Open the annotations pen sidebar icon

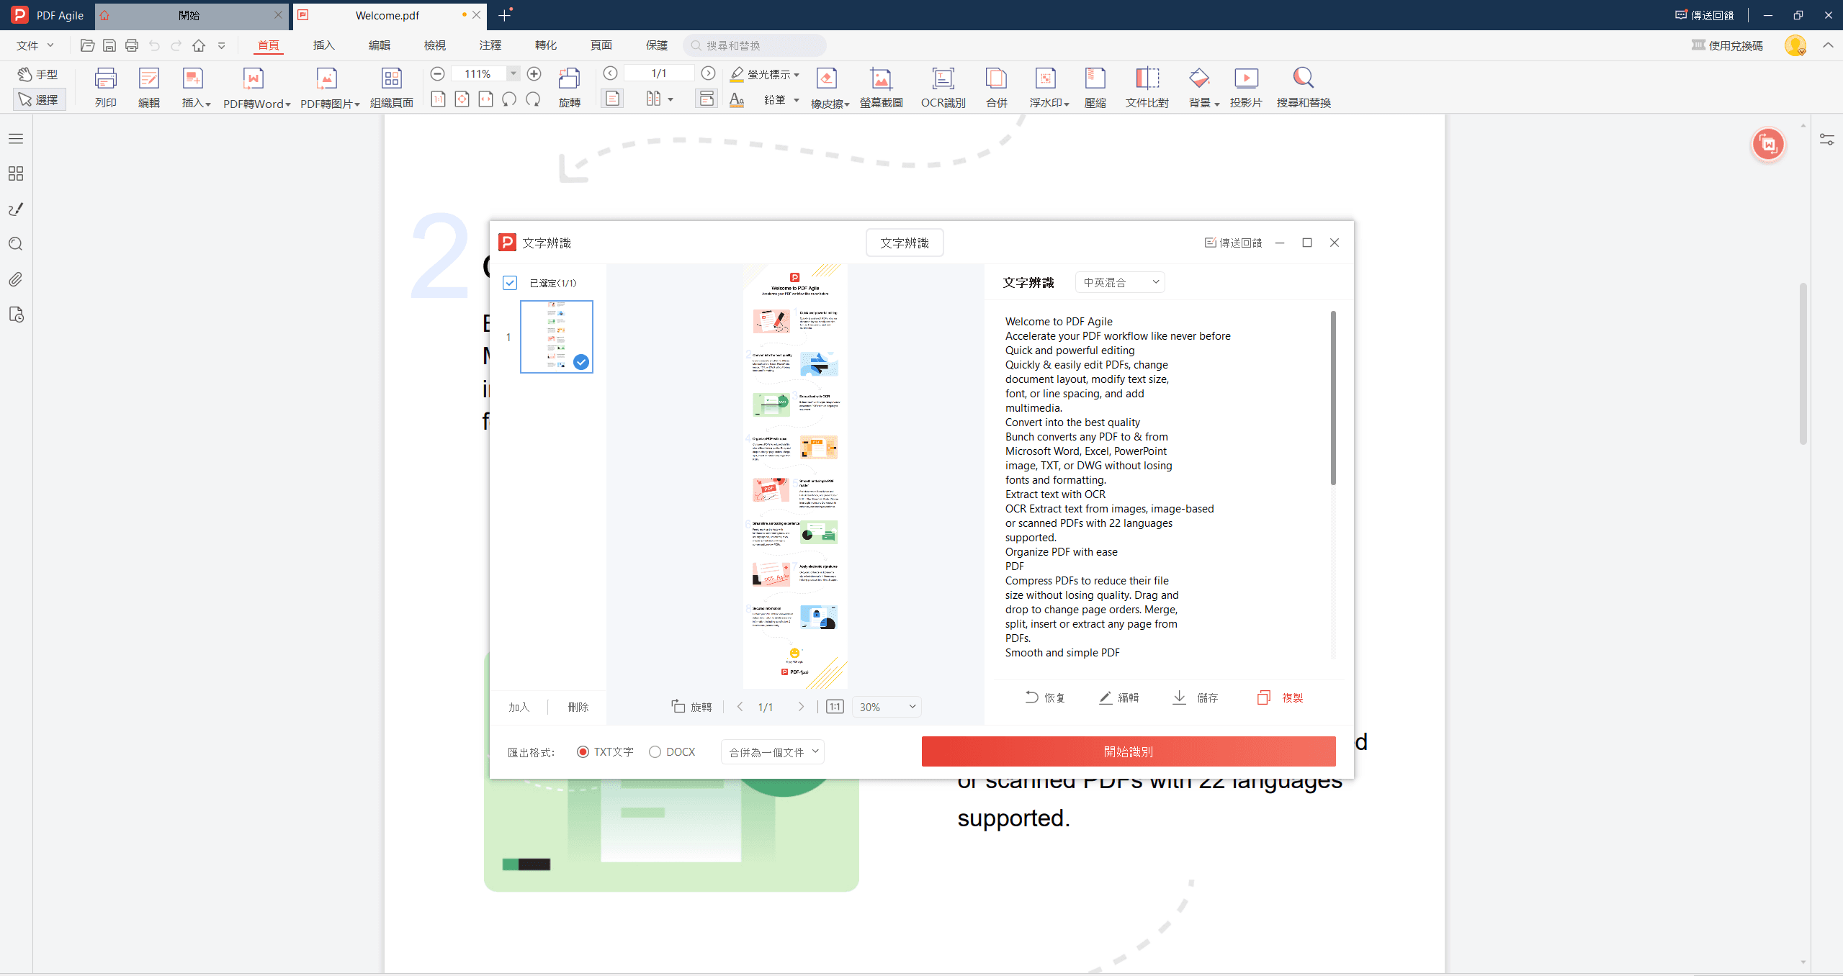[x=15, y=209]
